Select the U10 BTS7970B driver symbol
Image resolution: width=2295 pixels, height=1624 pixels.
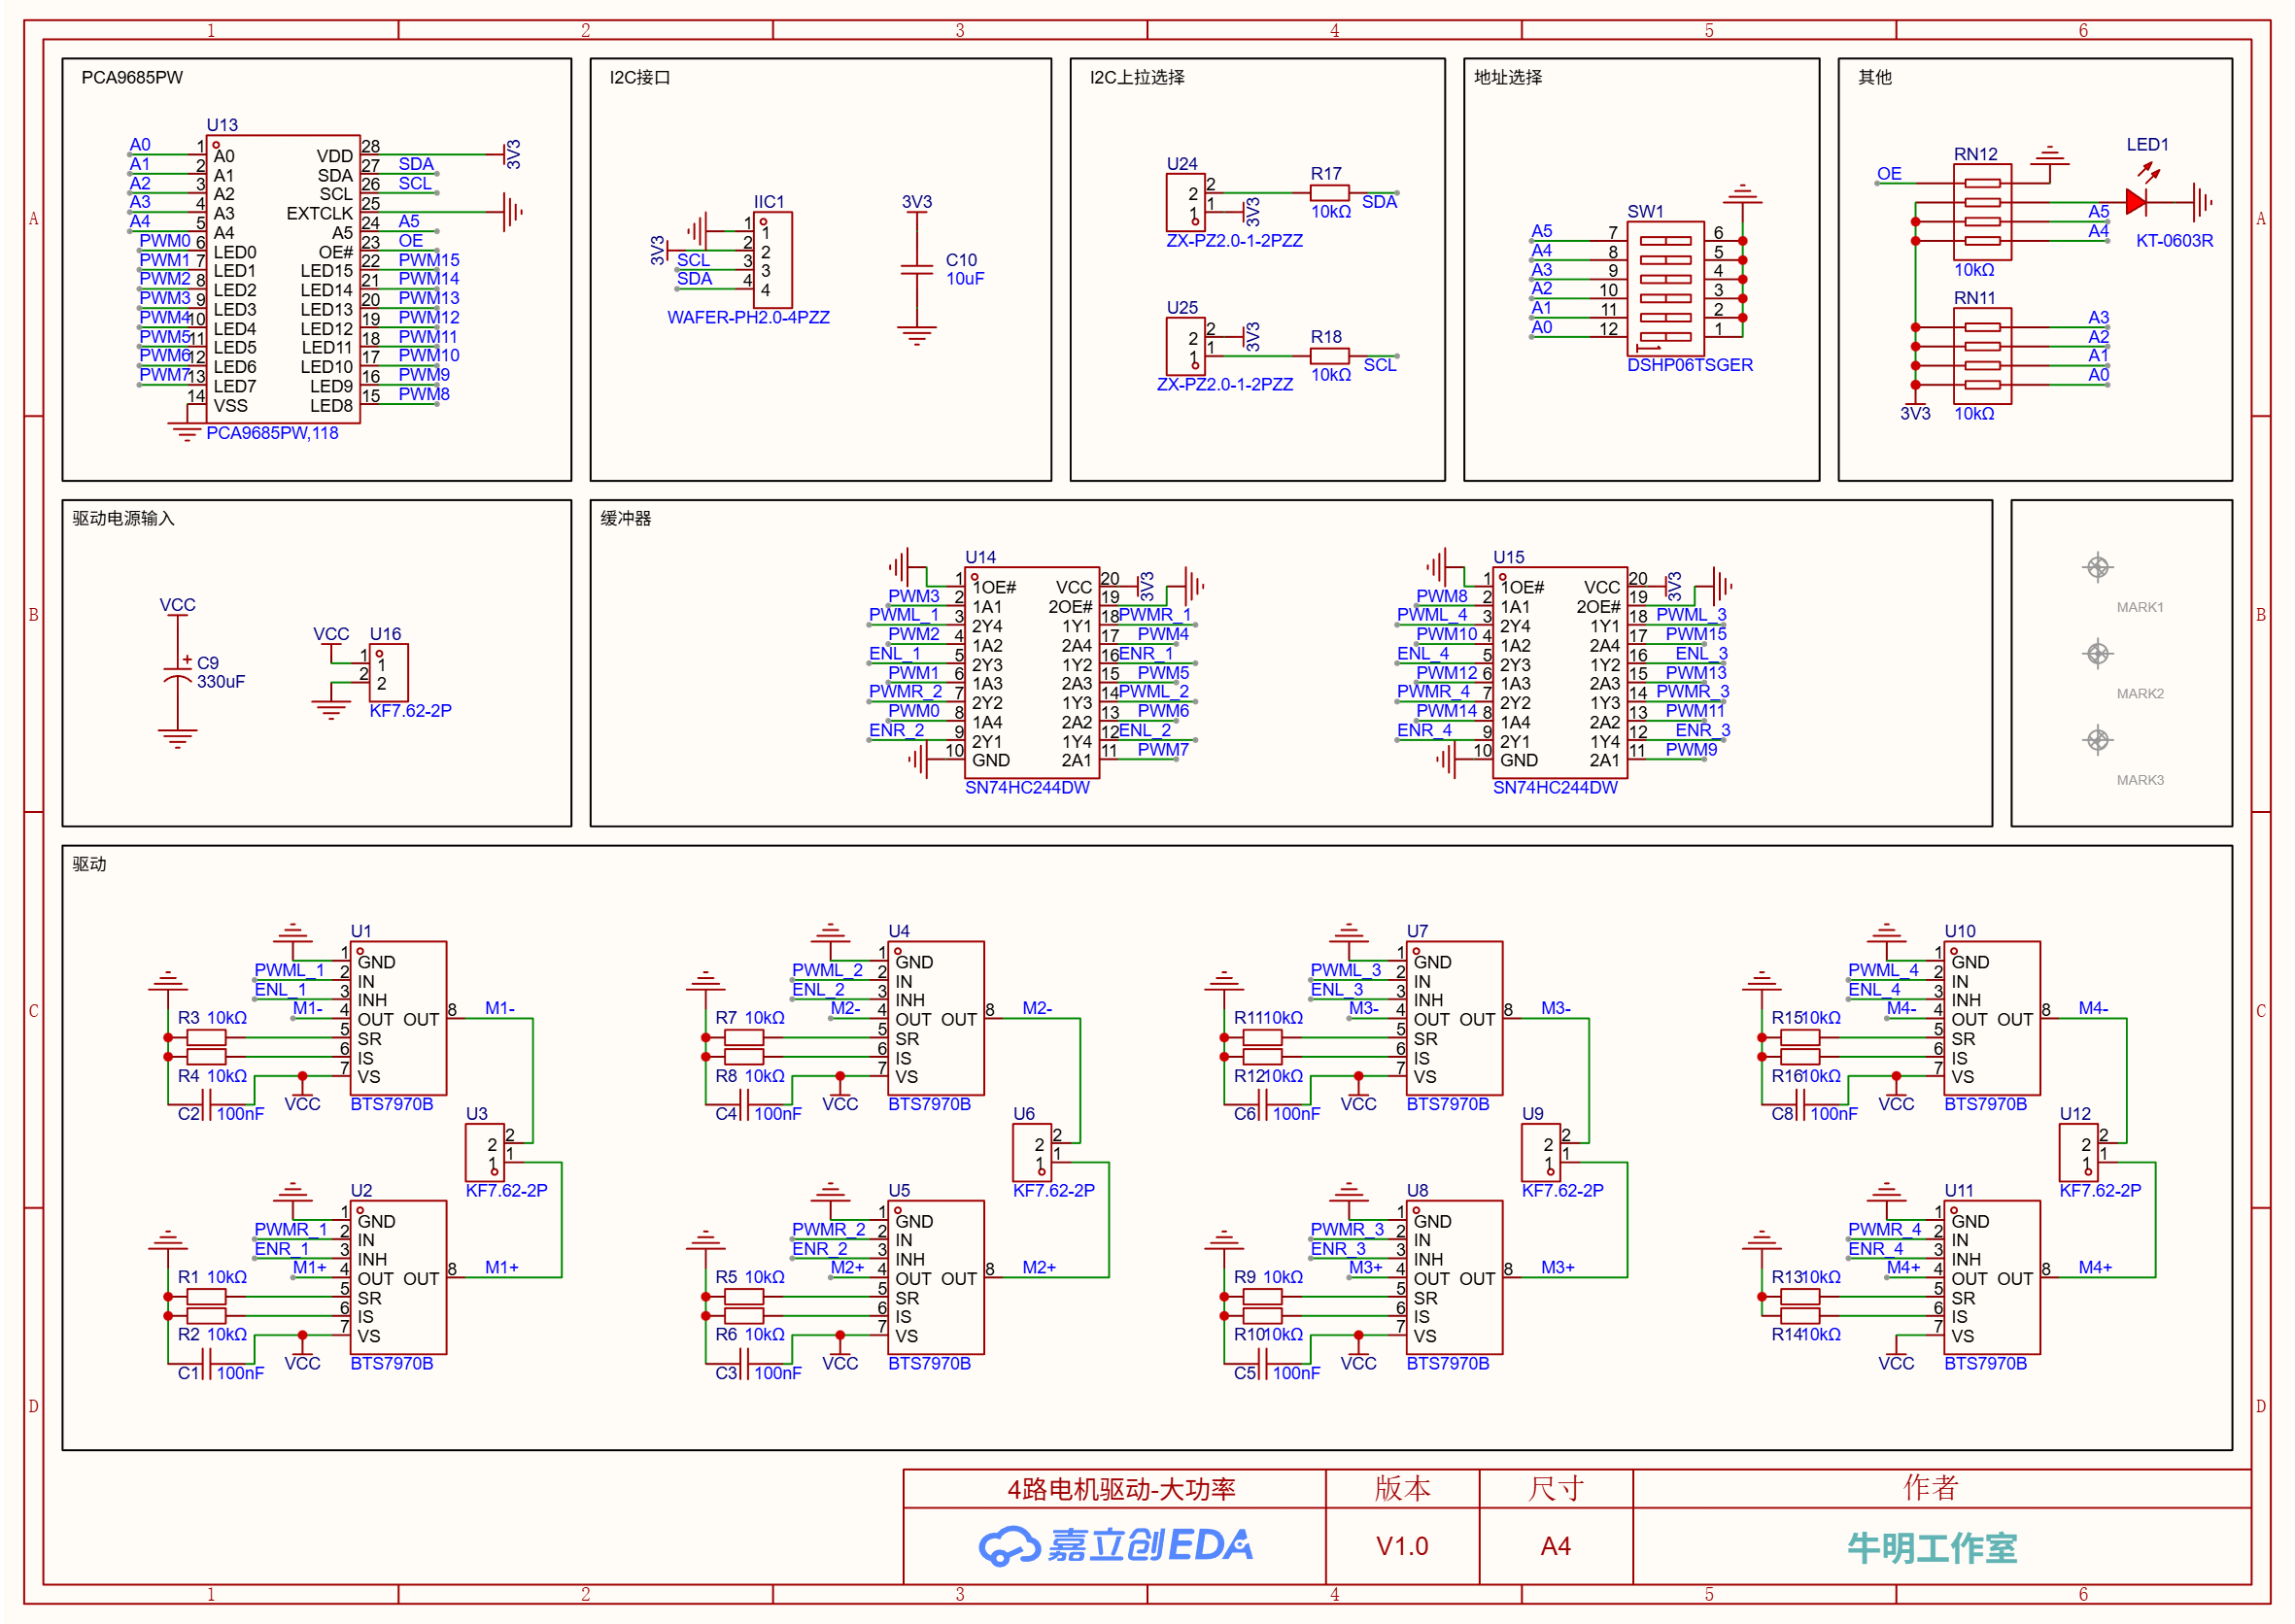(1992, 1018)
